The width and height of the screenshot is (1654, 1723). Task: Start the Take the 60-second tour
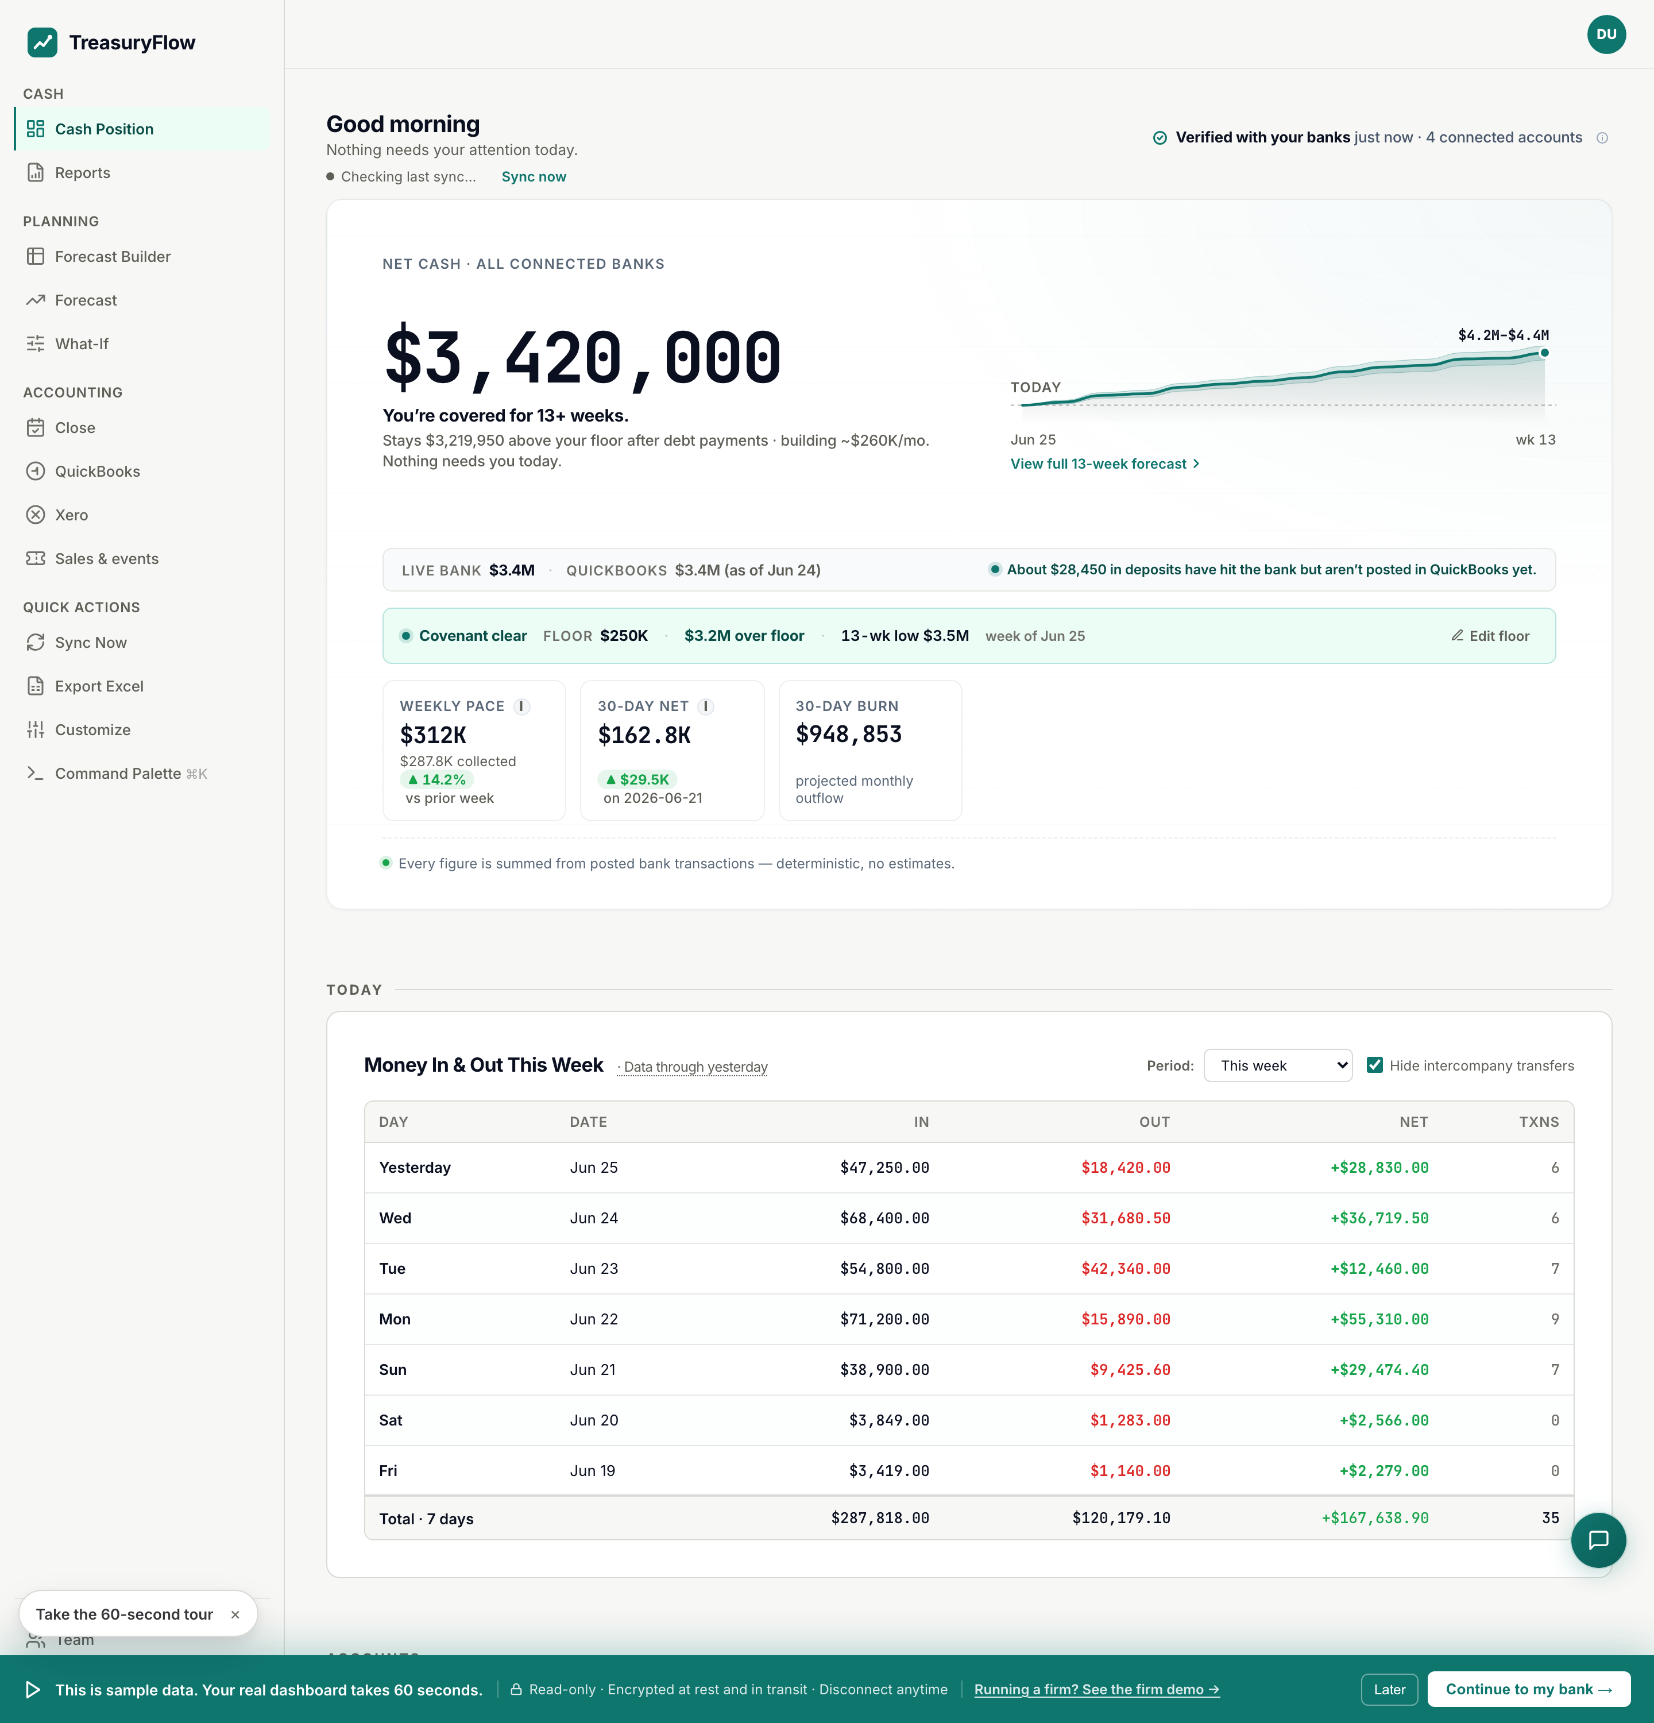tap(125, 1615)
